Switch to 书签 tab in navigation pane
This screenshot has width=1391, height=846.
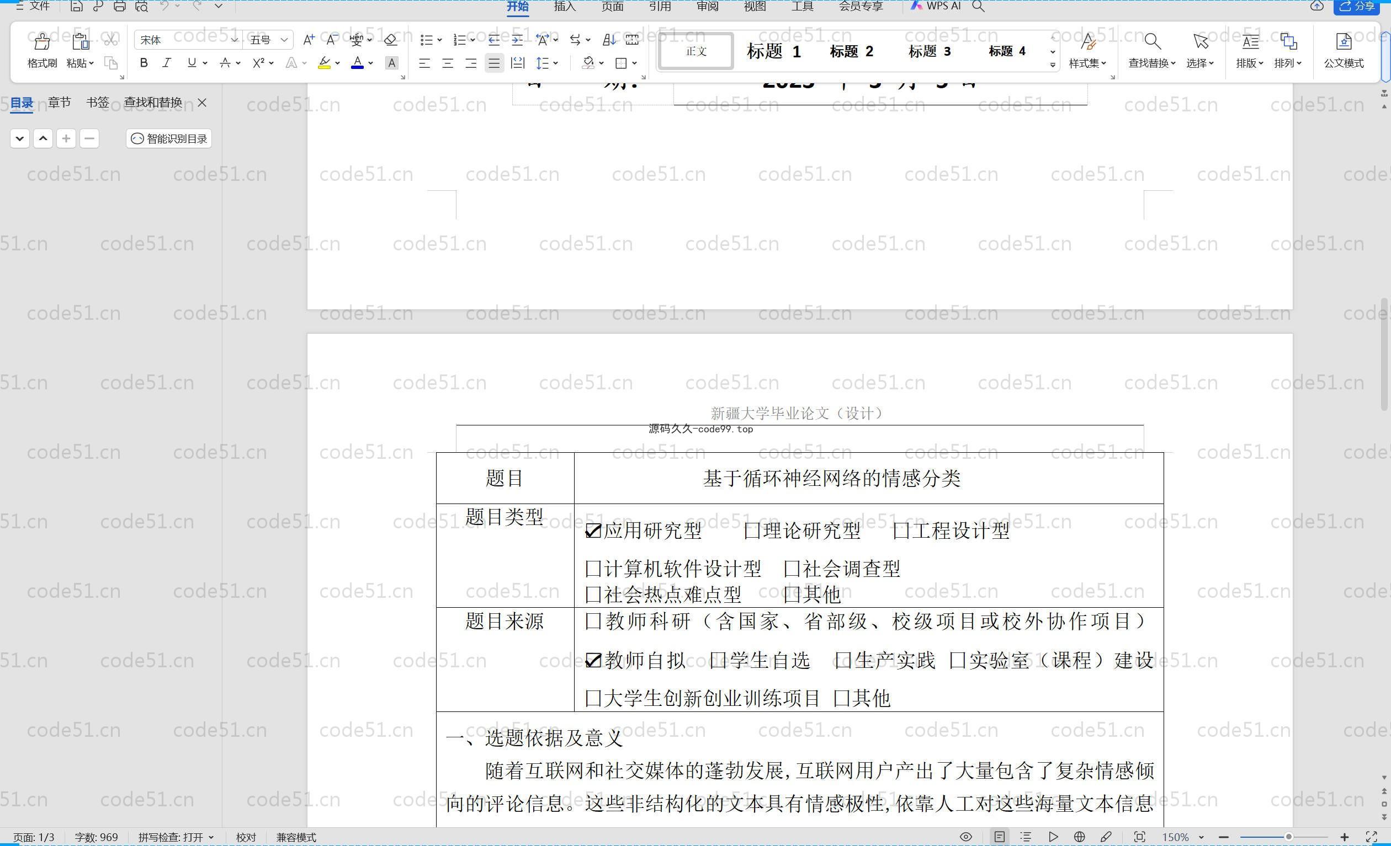click(98, 103)
